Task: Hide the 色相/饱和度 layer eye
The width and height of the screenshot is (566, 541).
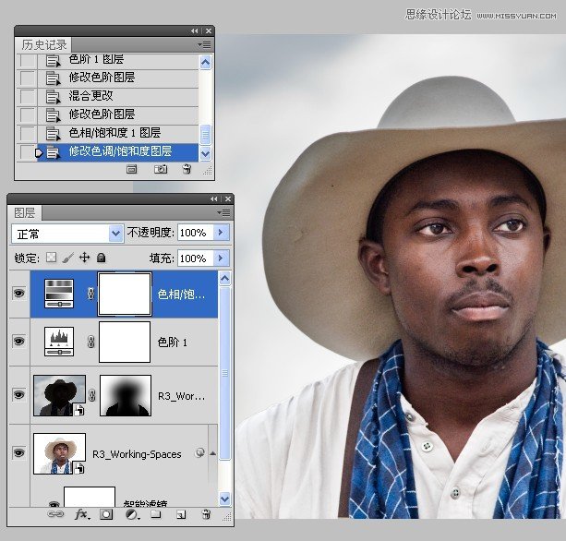Action: [18, 293]
